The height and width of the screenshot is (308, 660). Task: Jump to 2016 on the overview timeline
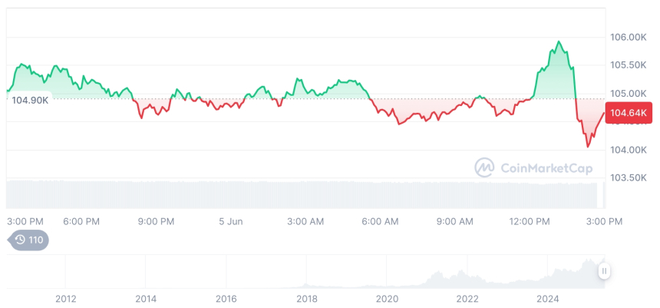226,299
